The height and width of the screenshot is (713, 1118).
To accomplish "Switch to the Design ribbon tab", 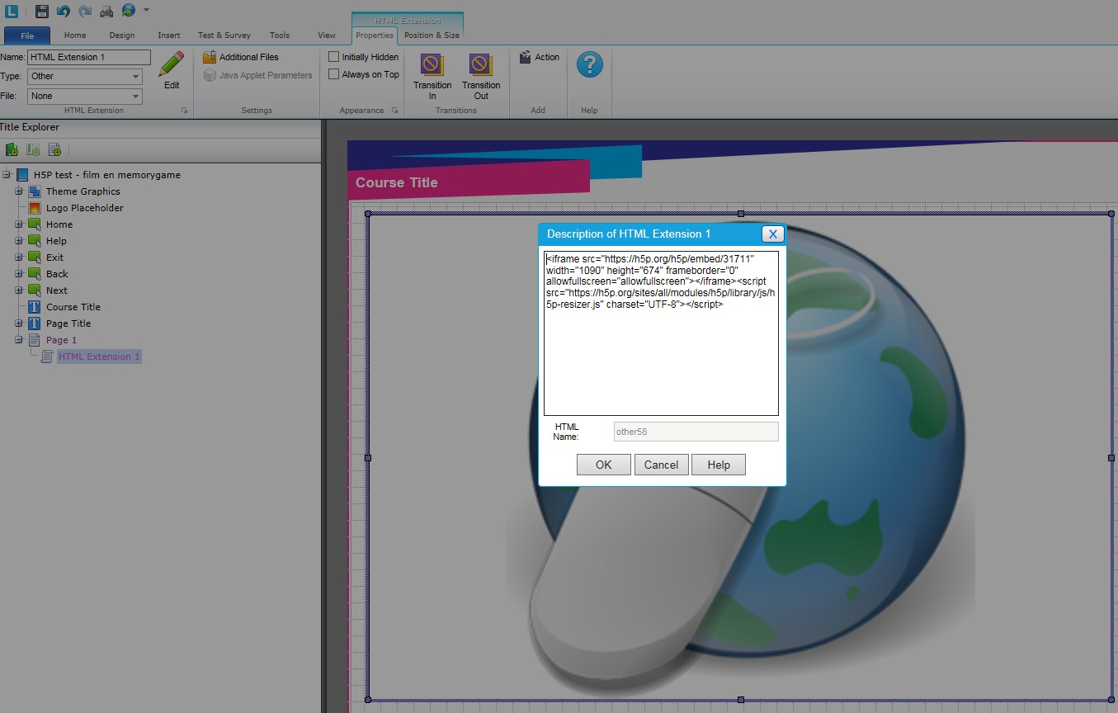I will [x=122, y=35].
